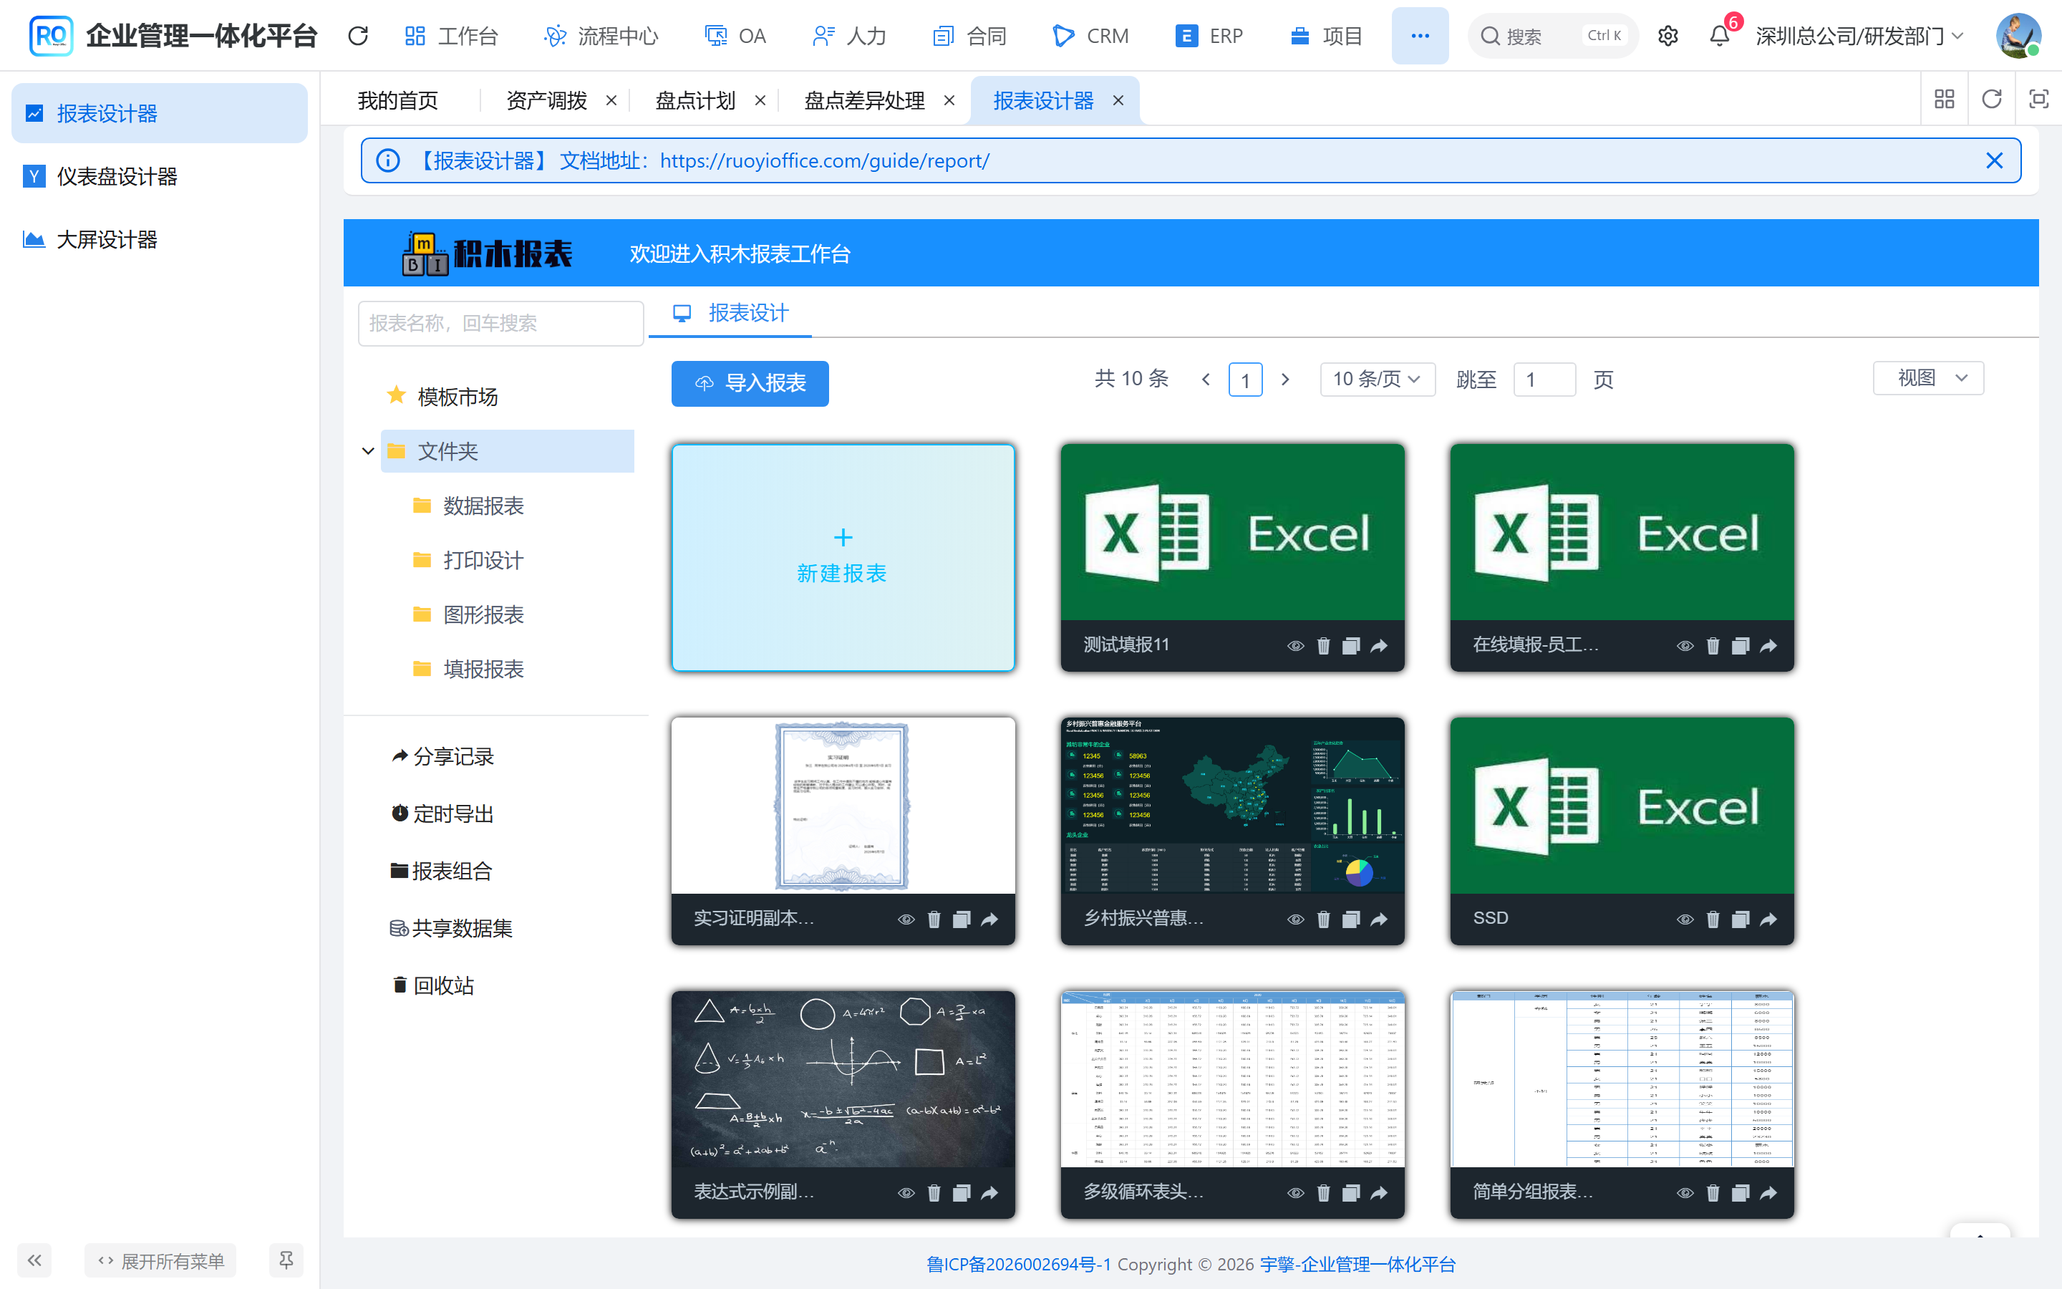
Task: Open the settings gear icon
Action: click(x=1667, y=36)
